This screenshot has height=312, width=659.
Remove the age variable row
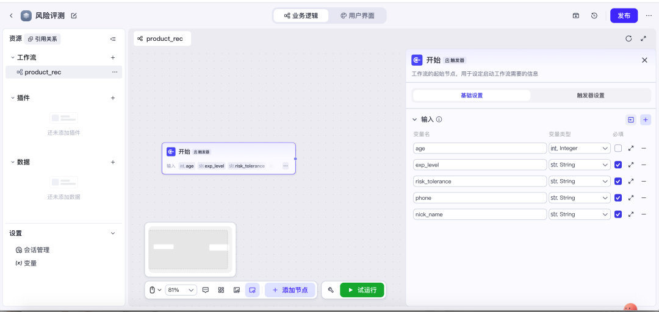tap(644, 148)
